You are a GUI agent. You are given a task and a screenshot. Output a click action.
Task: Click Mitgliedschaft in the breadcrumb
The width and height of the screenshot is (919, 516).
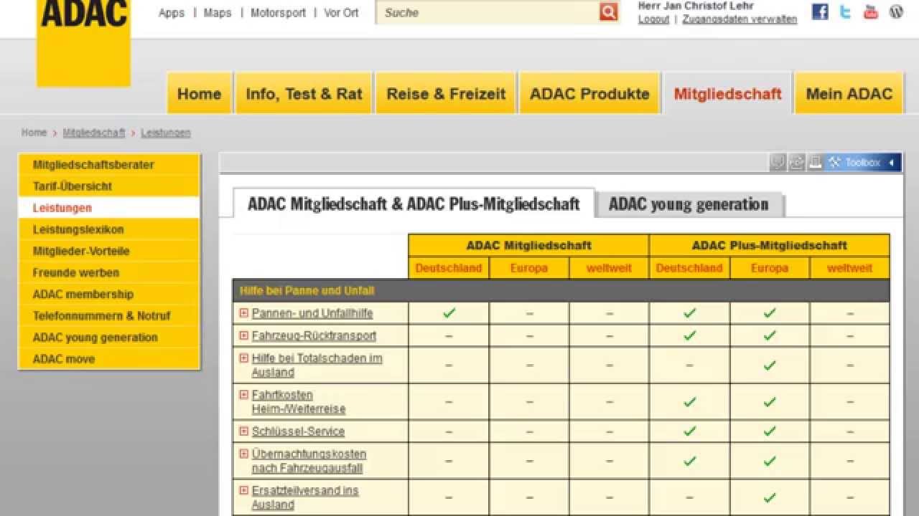pos(94,133)
